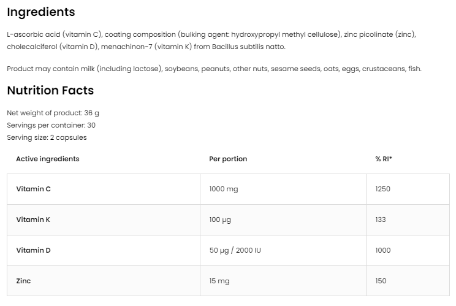Click the Net weight of product line
Viewport: 456px width, 306px height.
coord(53,113)
